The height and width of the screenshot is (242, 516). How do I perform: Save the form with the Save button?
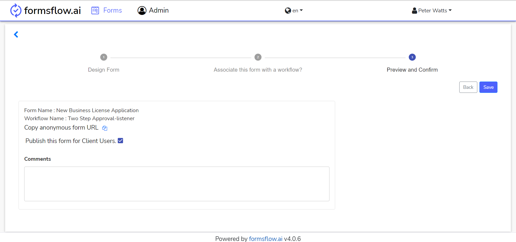[x=488, y=87]
